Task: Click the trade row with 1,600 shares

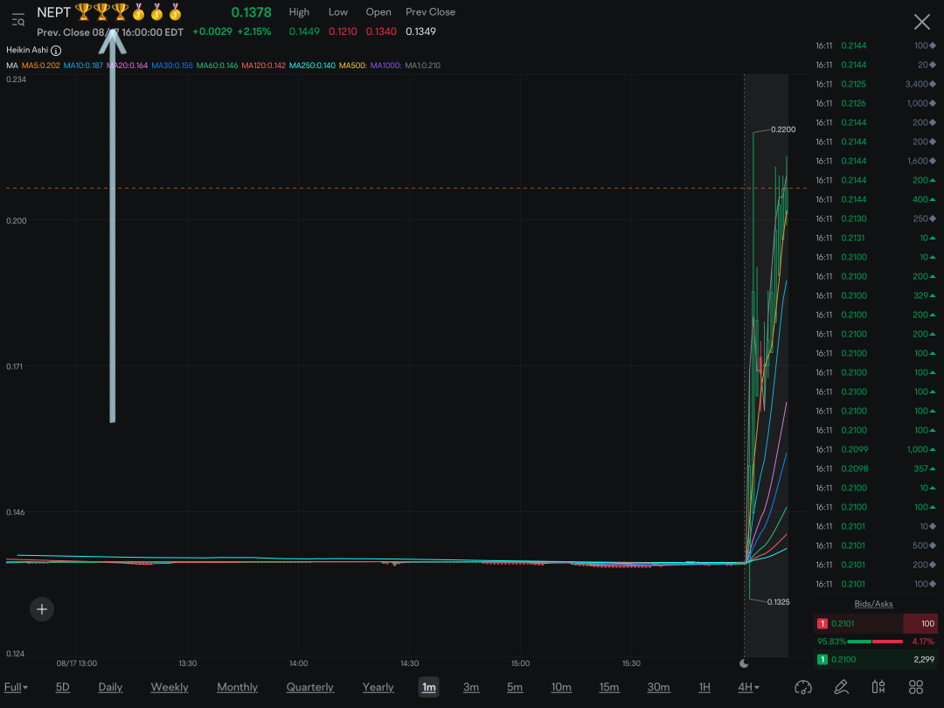Action: [876, 162]
